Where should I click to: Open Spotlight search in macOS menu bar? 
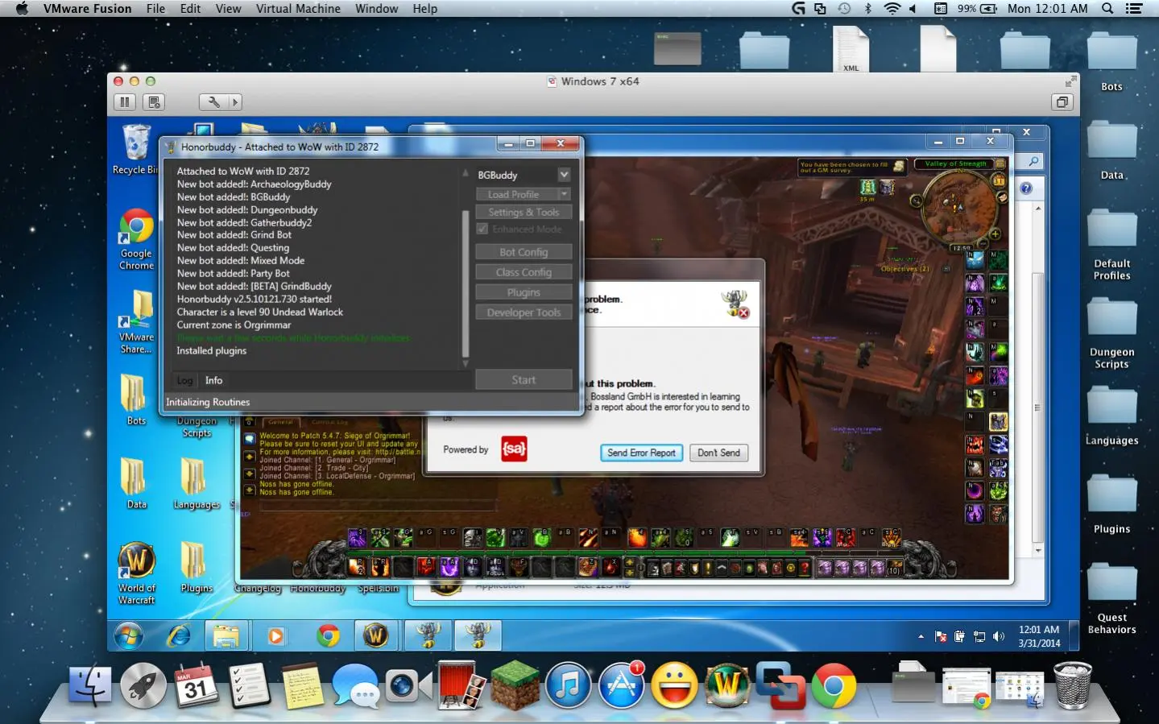coord(1107,8)
